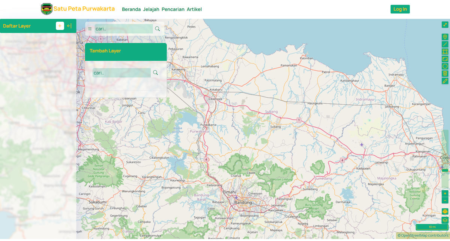This screenshot has height=241, width=450.
Task: Click the Tambah Layer panel heading
Action: (105, 51)
